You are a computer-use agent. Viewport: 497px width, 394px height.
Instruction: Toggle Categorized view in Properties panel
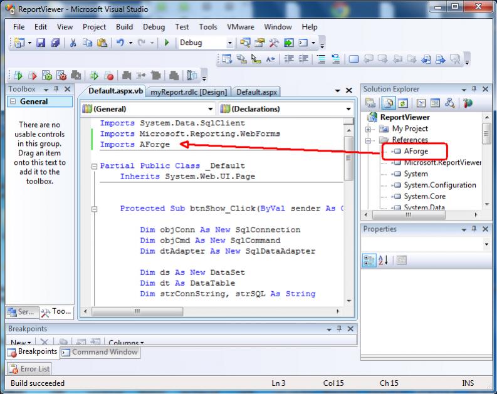click(370, 260)
